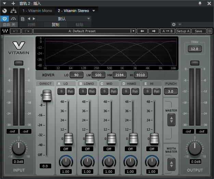Image resolution: width=214 pixels, height=179 pixels.
Task: Bypass band A LO with Byp
Action: click(x=70, y=91)
